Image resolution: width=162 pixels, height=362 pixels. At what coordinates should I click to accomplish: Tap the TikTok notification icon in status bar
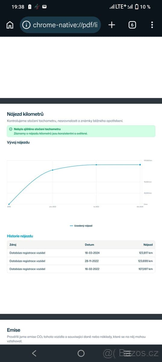(x=37, y=7)
